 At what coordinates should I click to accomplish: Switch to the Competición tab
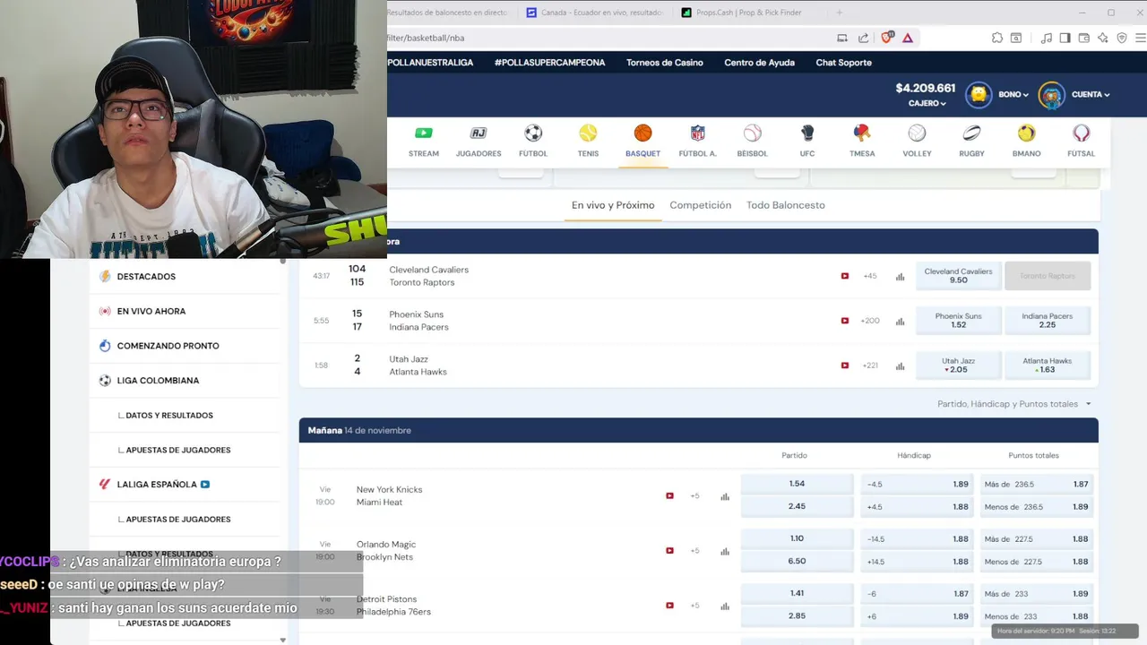click(x=700, y=205)
